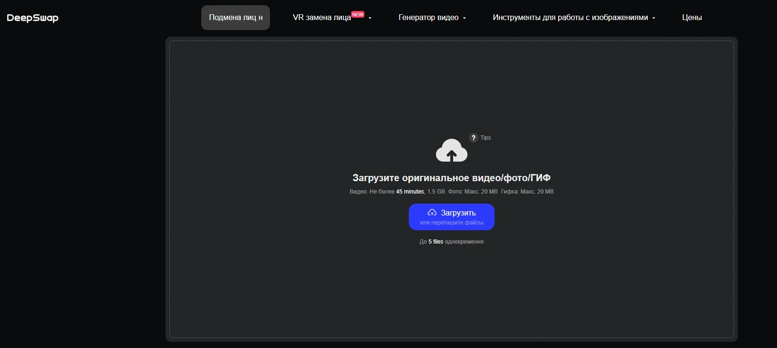Click the DeepSwap logo
The height and width of the screenshot is (348, 777).
[32, 18]
